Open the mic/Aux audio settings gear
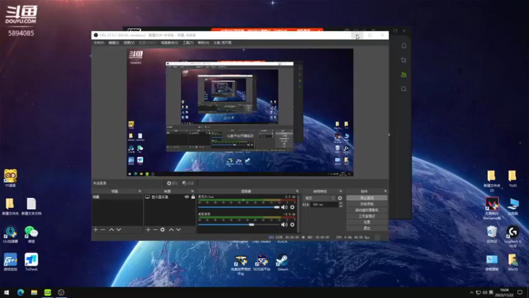Image resolution: width=529 pixels, height=298 pixels. (292, 207)
